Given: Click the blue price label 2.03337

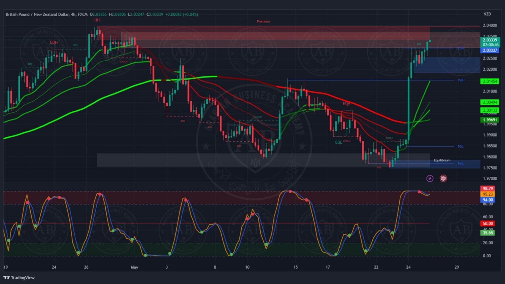Looking at the screenshot, I should (490, 50).
